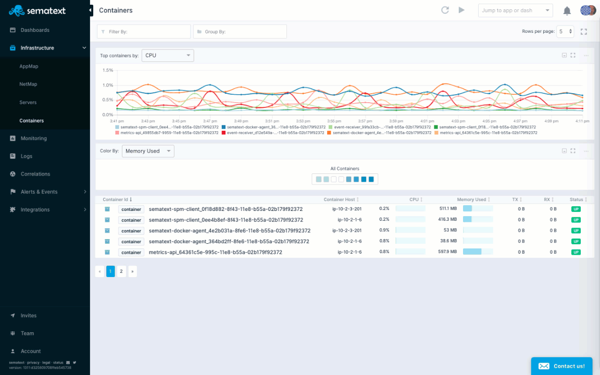Toggle sematext-spm-client_0ee4 series in chart legend
The height and width of the screenshot is (375, 600).
pyautogui.click(x=167, y=127)
